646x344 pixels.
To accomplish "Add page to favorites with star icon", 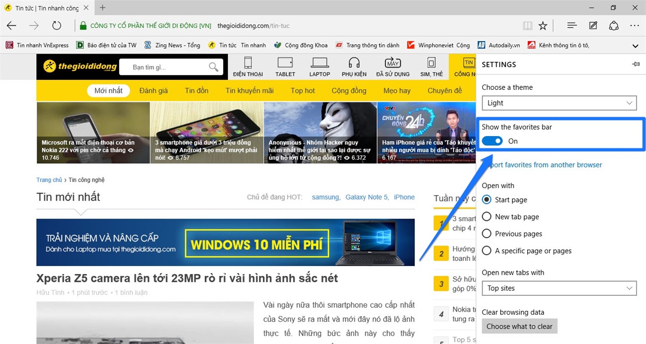I will click(543, 25).
